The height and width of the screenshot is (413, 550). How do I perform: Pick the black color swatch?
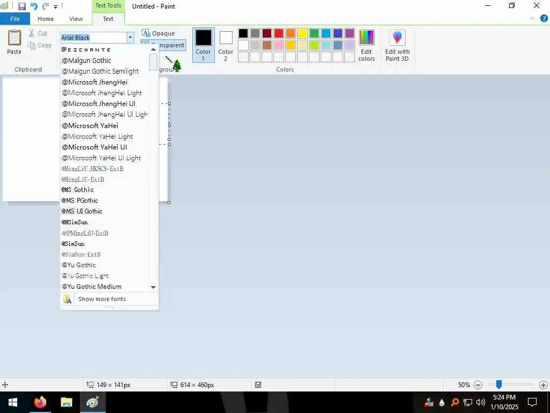243,33
